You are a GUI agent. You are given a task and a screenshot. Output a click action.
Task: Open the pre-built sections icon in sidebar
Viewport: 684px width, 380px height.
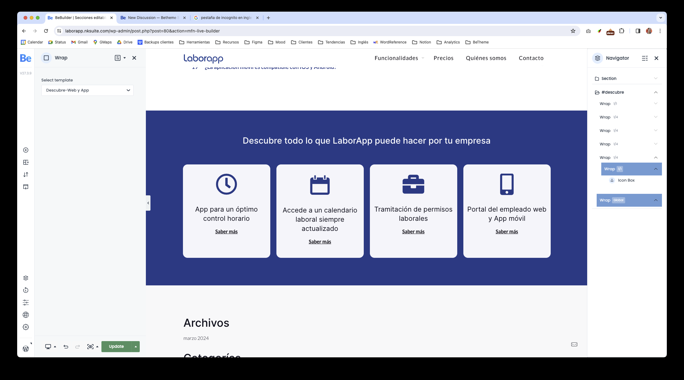[x=26, y=162]
